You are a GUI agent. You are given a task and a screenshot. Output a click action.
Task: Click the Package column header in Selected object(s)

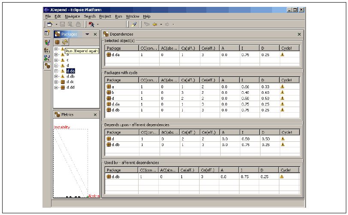122,48
